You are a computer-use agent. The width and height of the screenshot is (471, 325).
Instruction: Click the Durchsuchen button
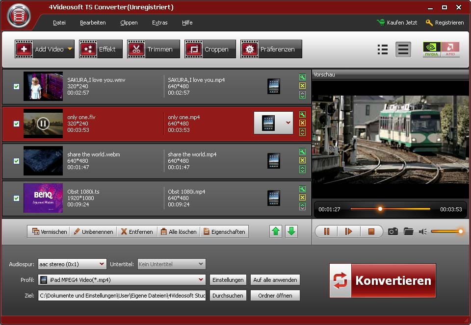(228, 296)
